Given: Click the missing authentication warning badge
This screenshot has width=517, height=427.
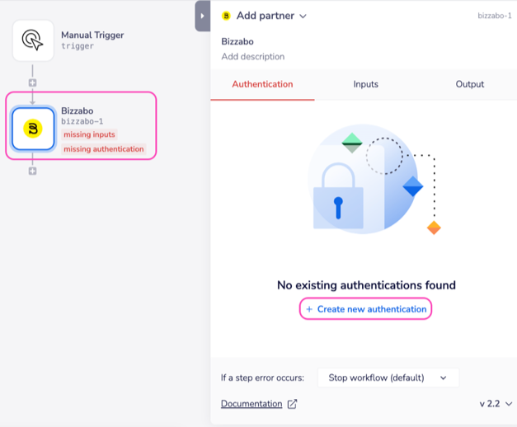Looking at the screenshot, I should 104,149.
